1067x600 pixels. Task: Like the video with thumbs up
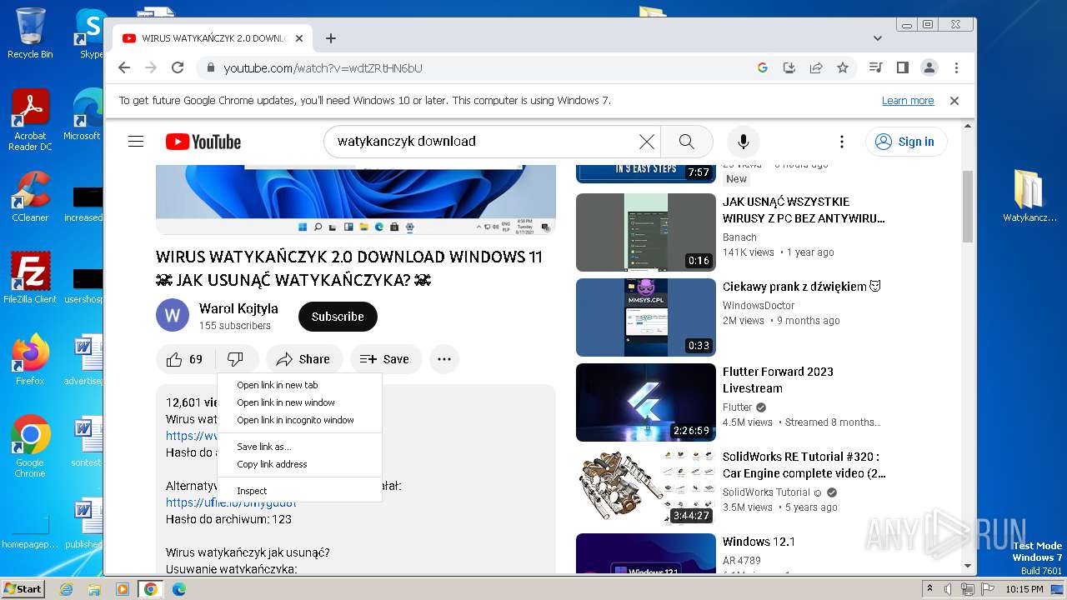(x=184, y=359)
